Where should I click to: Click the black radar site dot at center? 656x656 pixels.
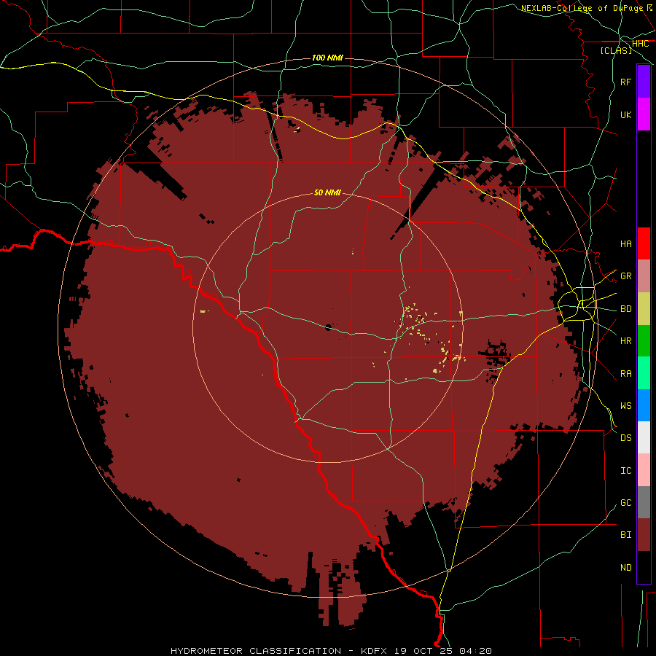[328, 327]
